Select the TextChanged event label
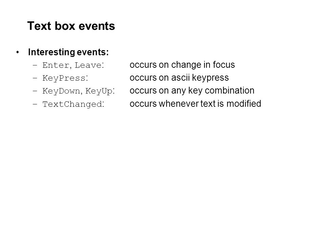The height and width of the screenshot is (244, 325). pyautogui.click(x=72, y=104)
